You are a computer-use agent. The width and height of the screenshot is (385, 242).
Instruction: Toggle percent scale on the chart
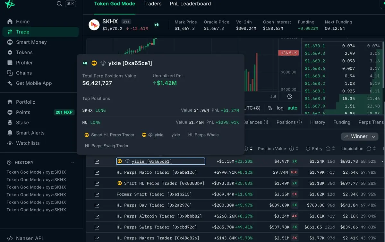point(270,108)
